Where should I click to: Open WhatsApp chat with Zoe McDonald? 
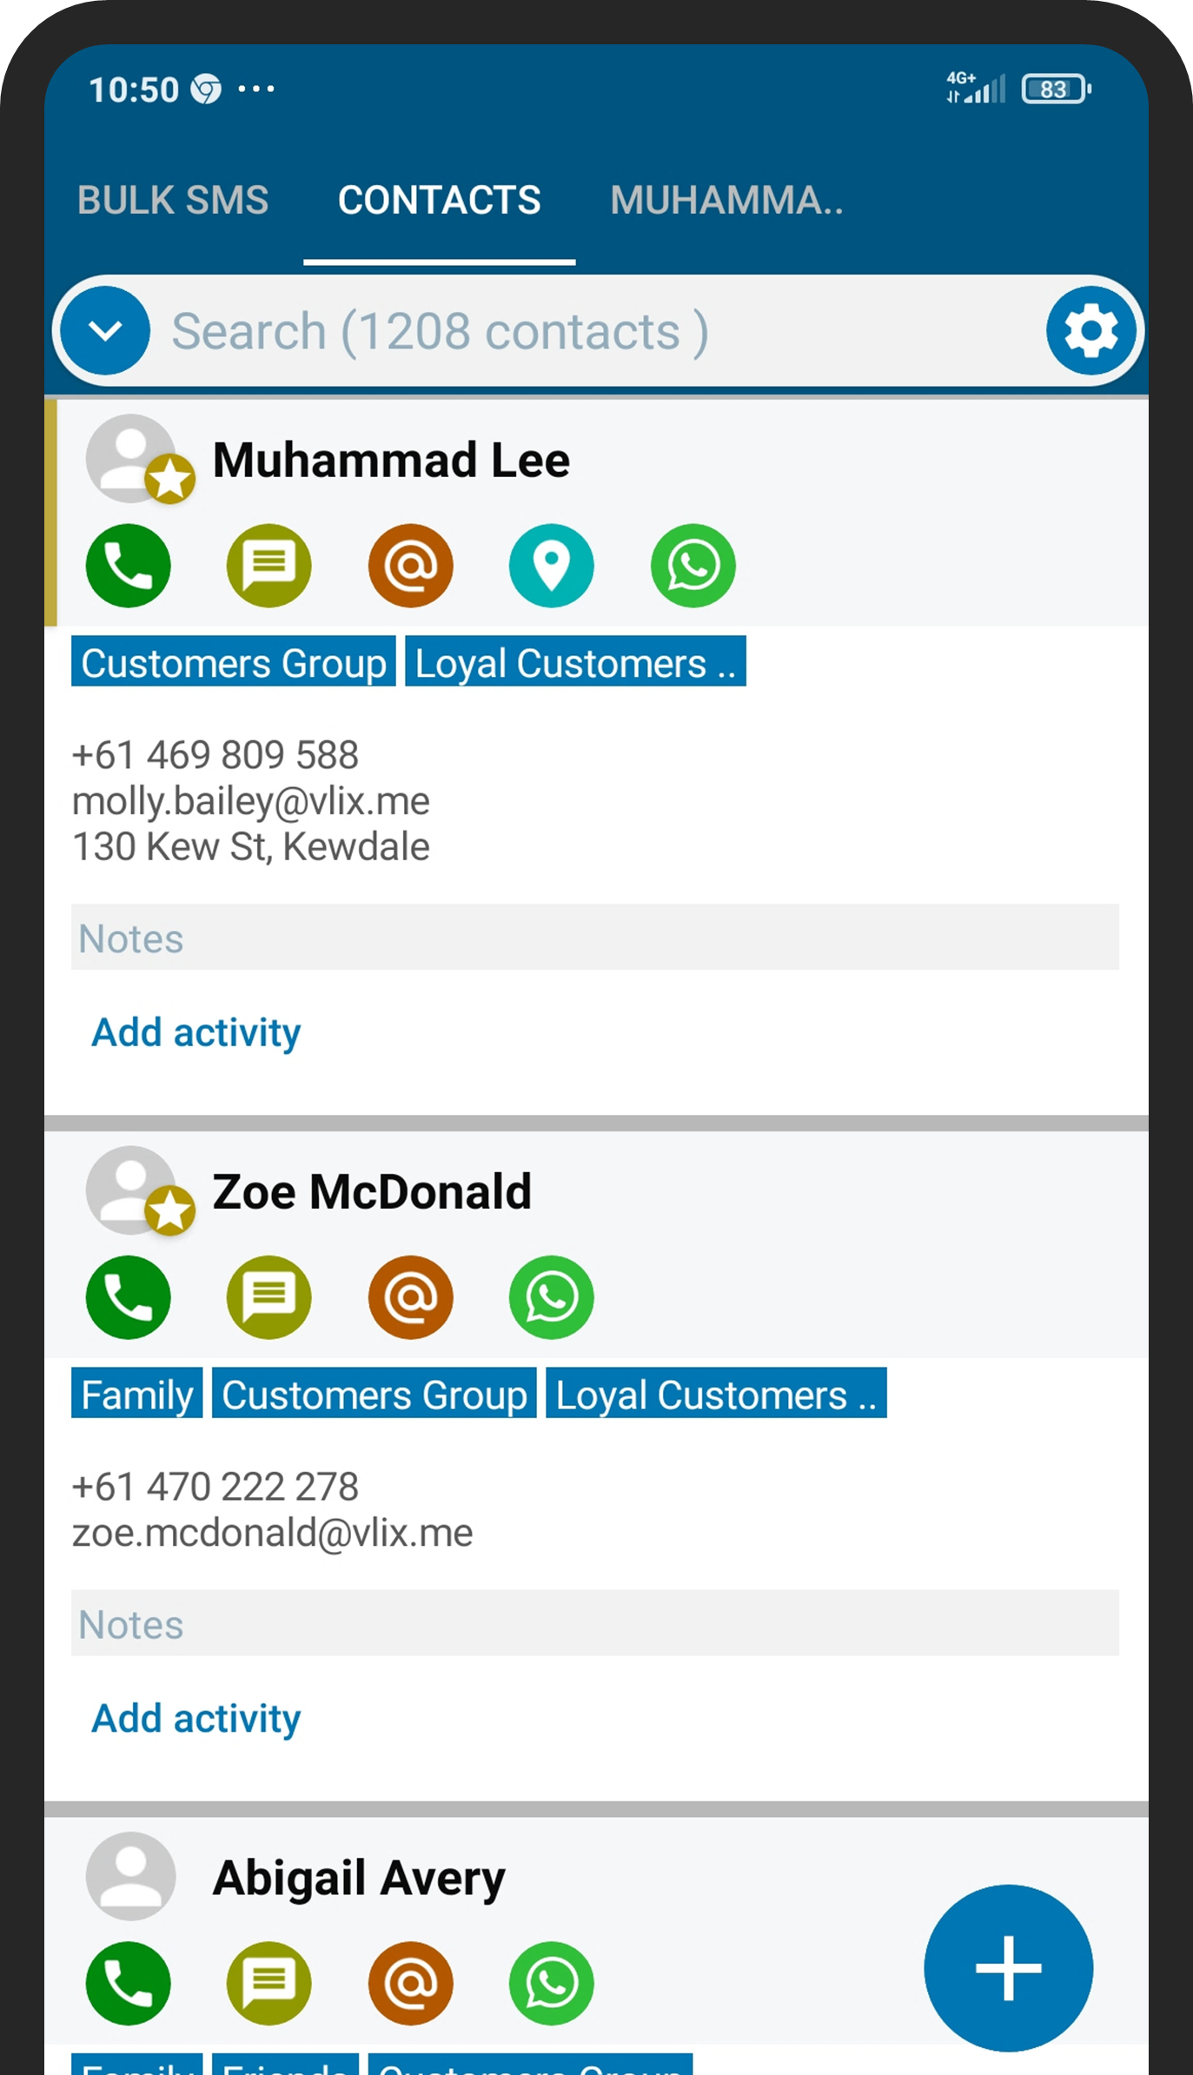pyautogui.click(x=551, y=1297)
